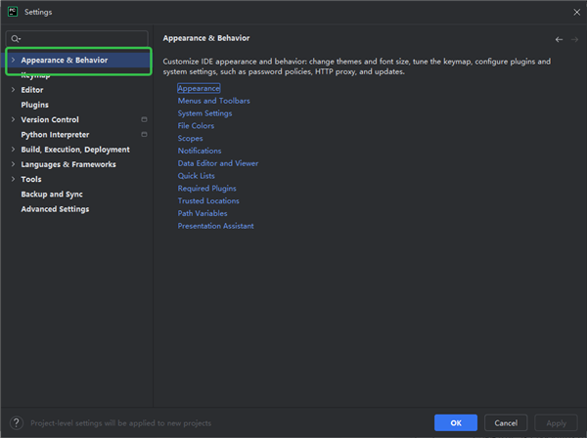Click the Help question mark icon
This screenshot has width=587, height=438.
click(x=16, y=422)
